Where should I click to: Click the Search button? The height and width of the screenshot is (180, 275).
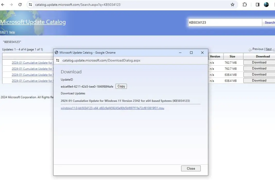click(x=270, y=22)
